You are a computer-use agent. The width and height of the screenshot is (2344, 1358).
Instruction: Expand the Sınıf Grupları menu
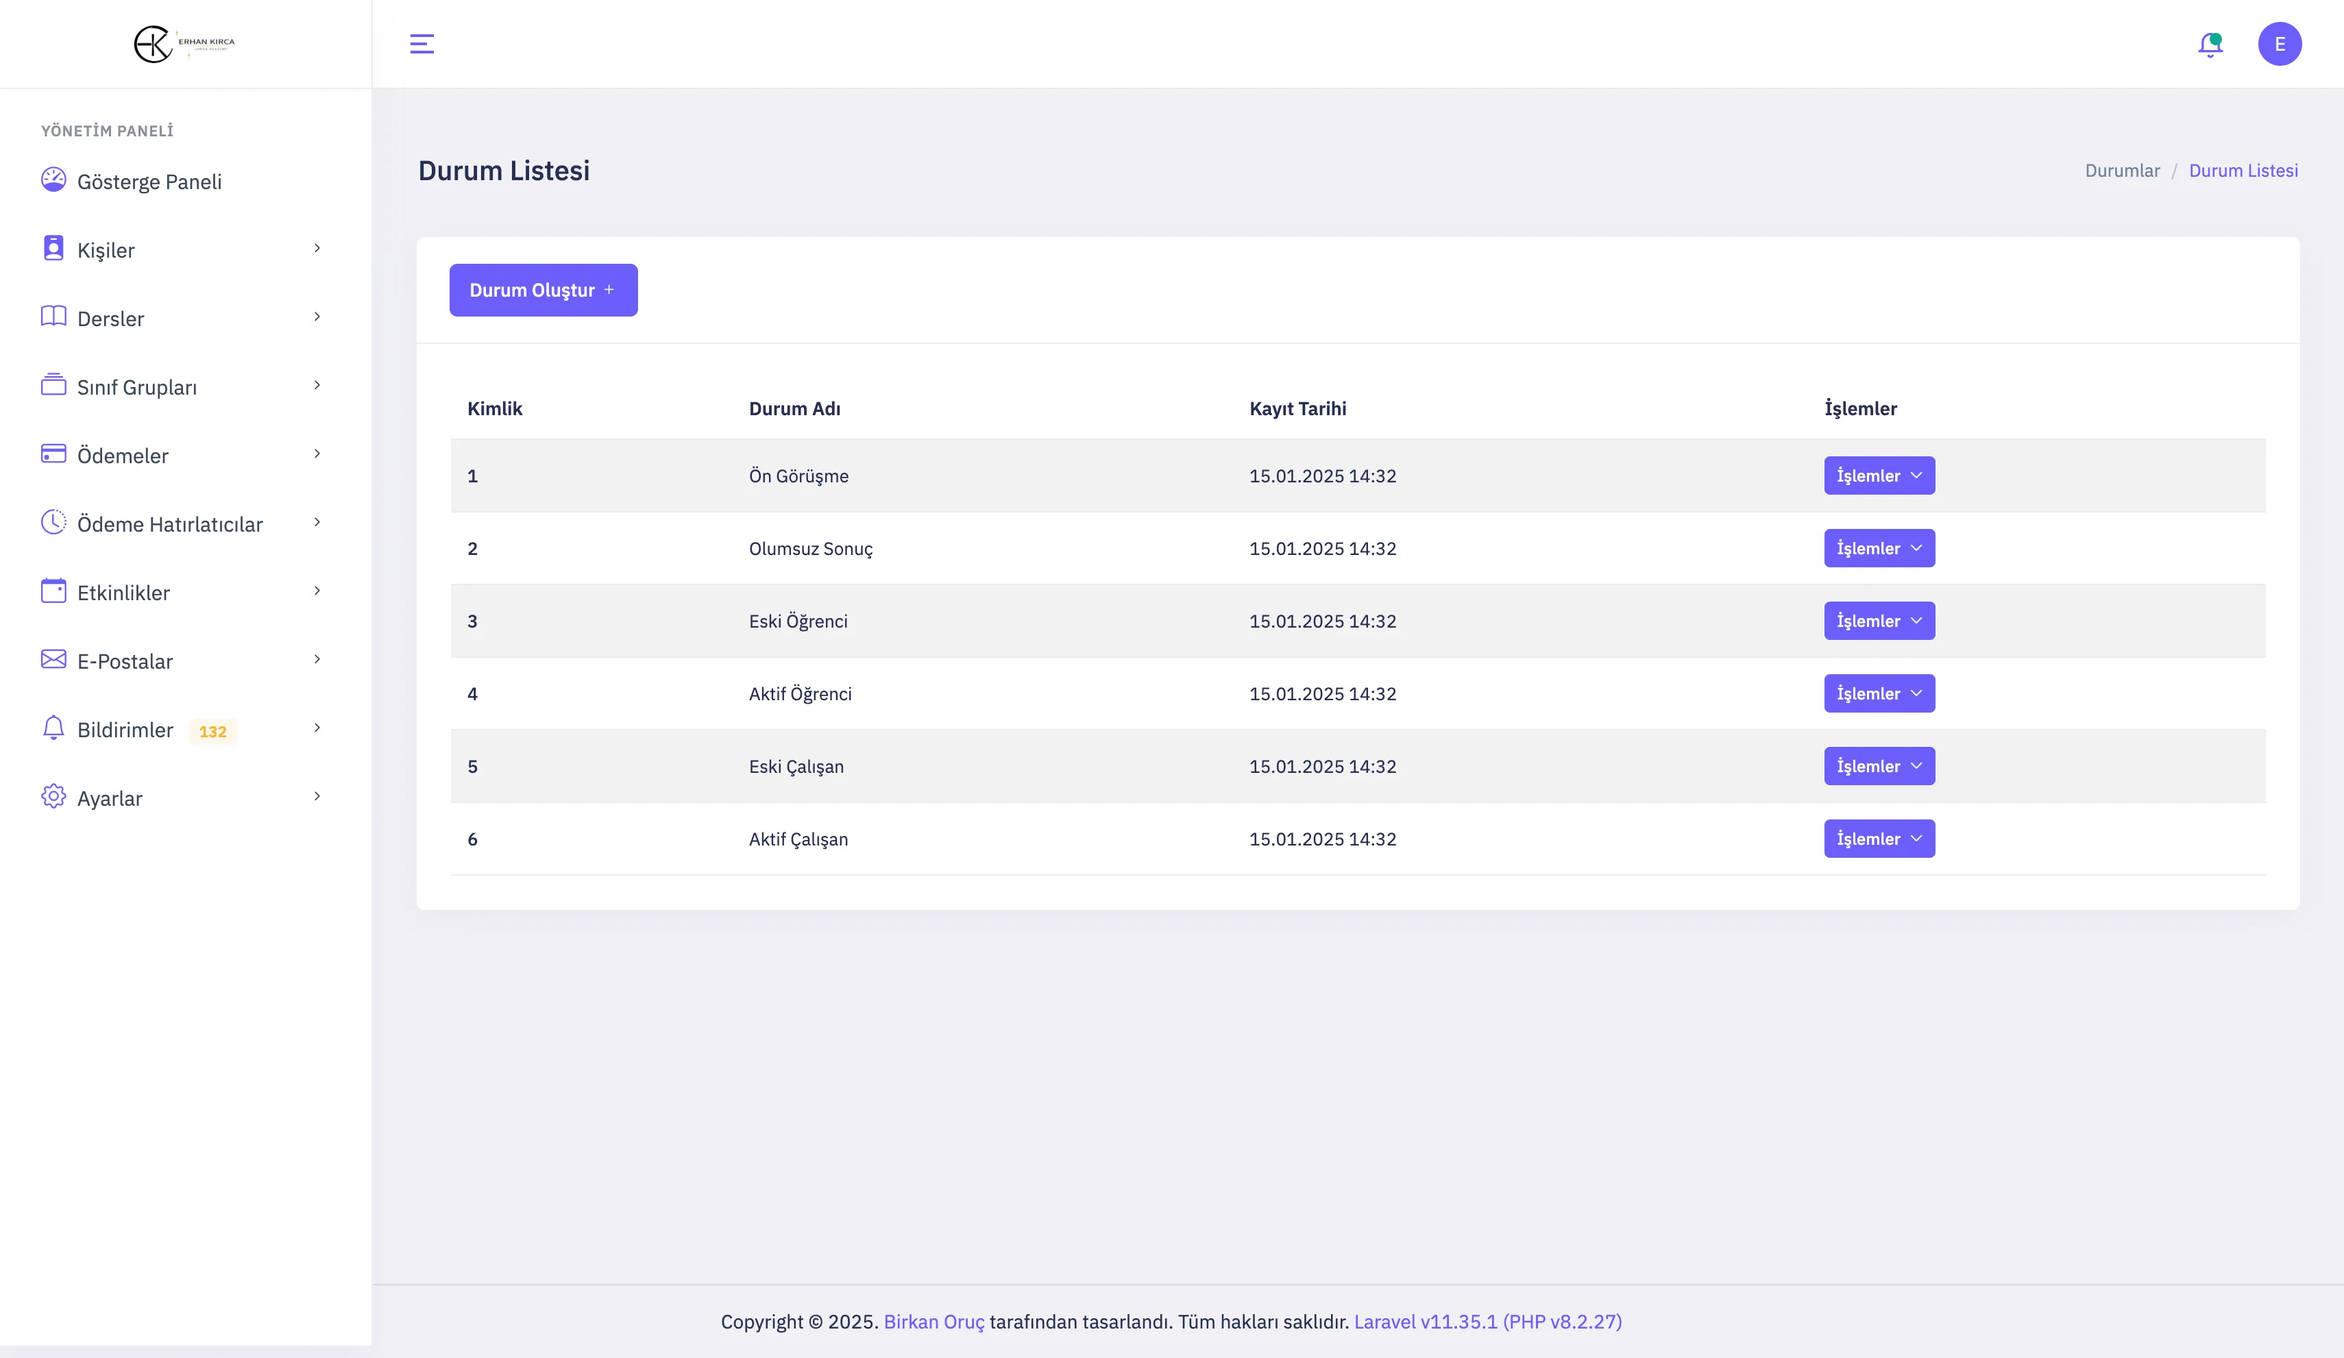(137, 387)
